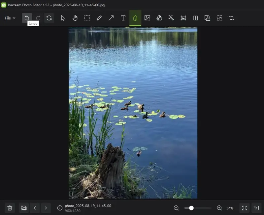The width and height of the screenshot is (264, 215).
Task: Show image info for the photo
Action: 60,208
